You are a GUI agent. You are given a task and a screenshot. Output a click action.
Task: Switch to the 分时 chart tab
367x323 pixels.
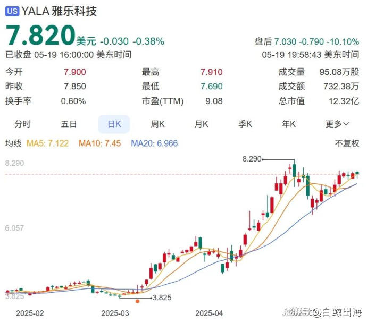pyautogui.click(x=22, y=124)
